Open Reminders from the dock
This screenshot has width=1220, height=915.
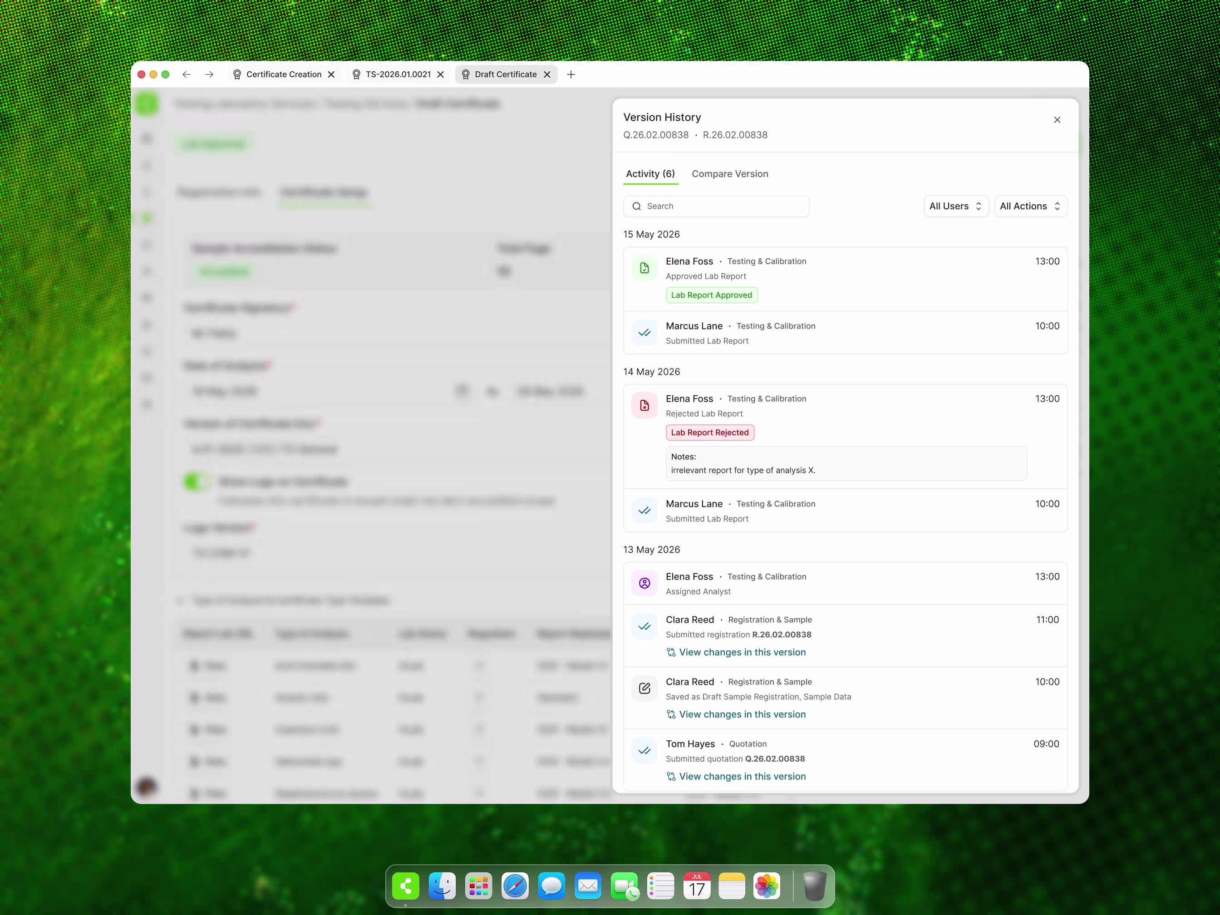pyautogui.click(x=661, y=886)
